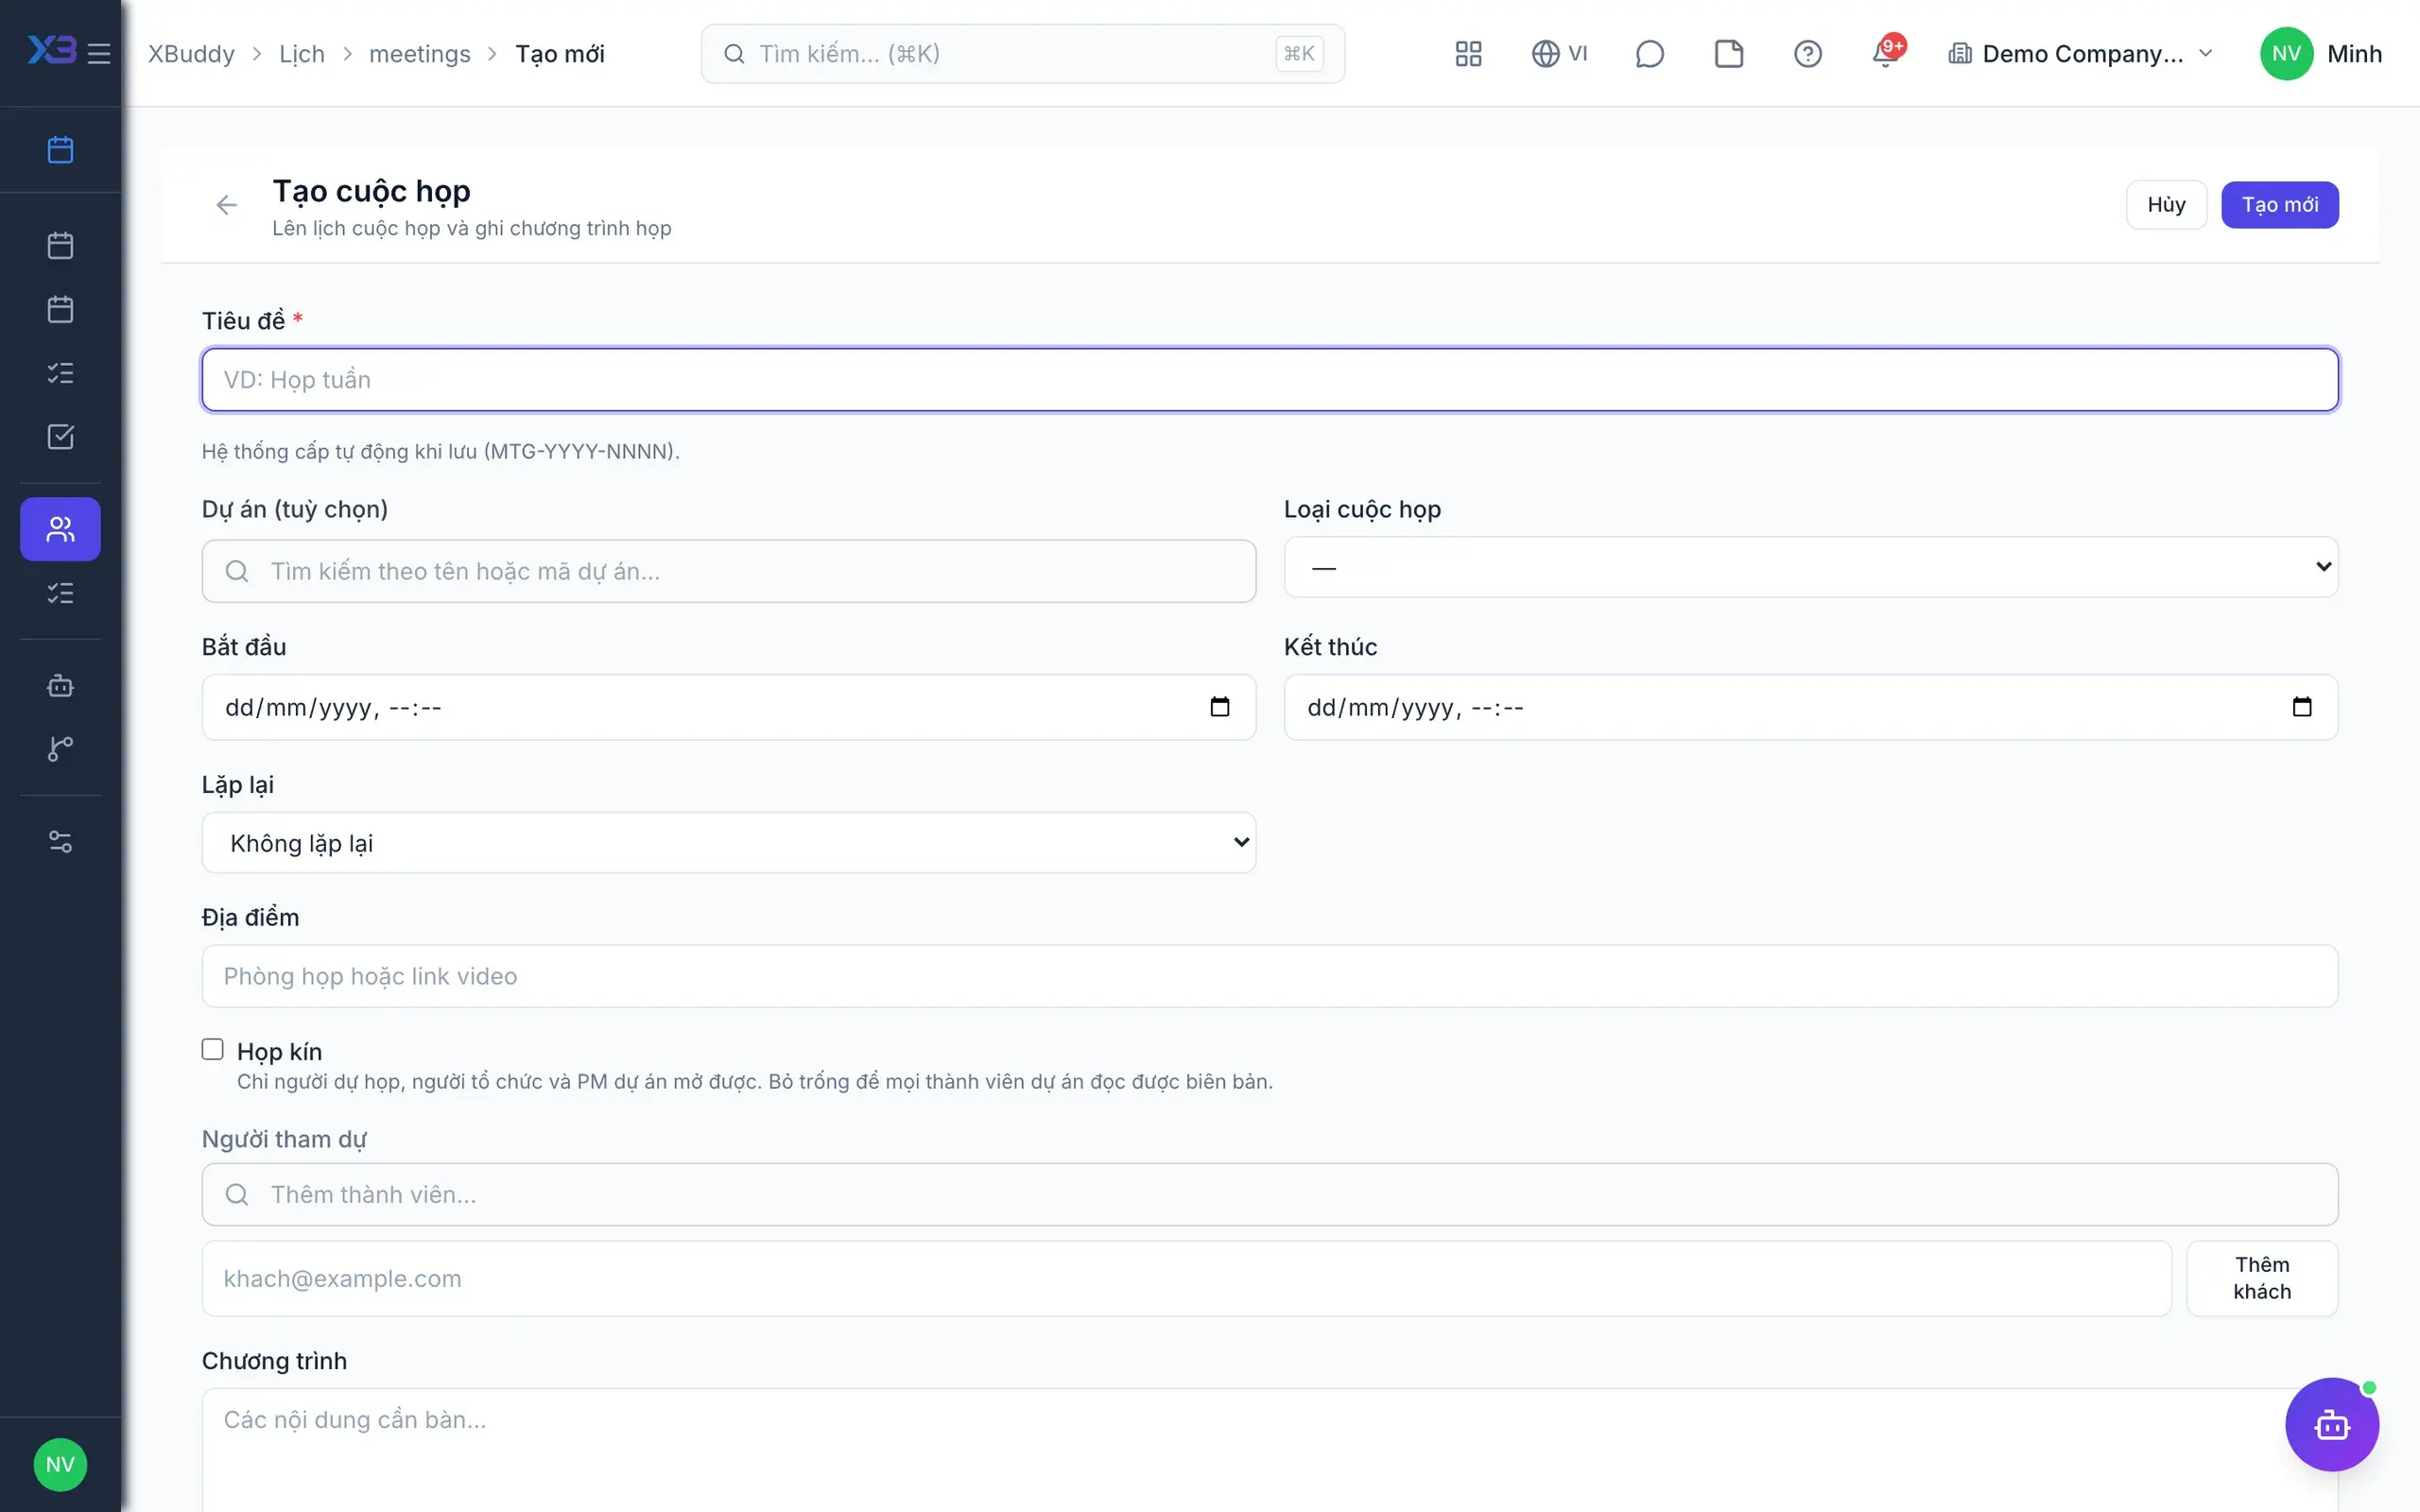The image size is (2420, 1512).
Task: Open the help question mark icon
Action: tap(1807, 54)
